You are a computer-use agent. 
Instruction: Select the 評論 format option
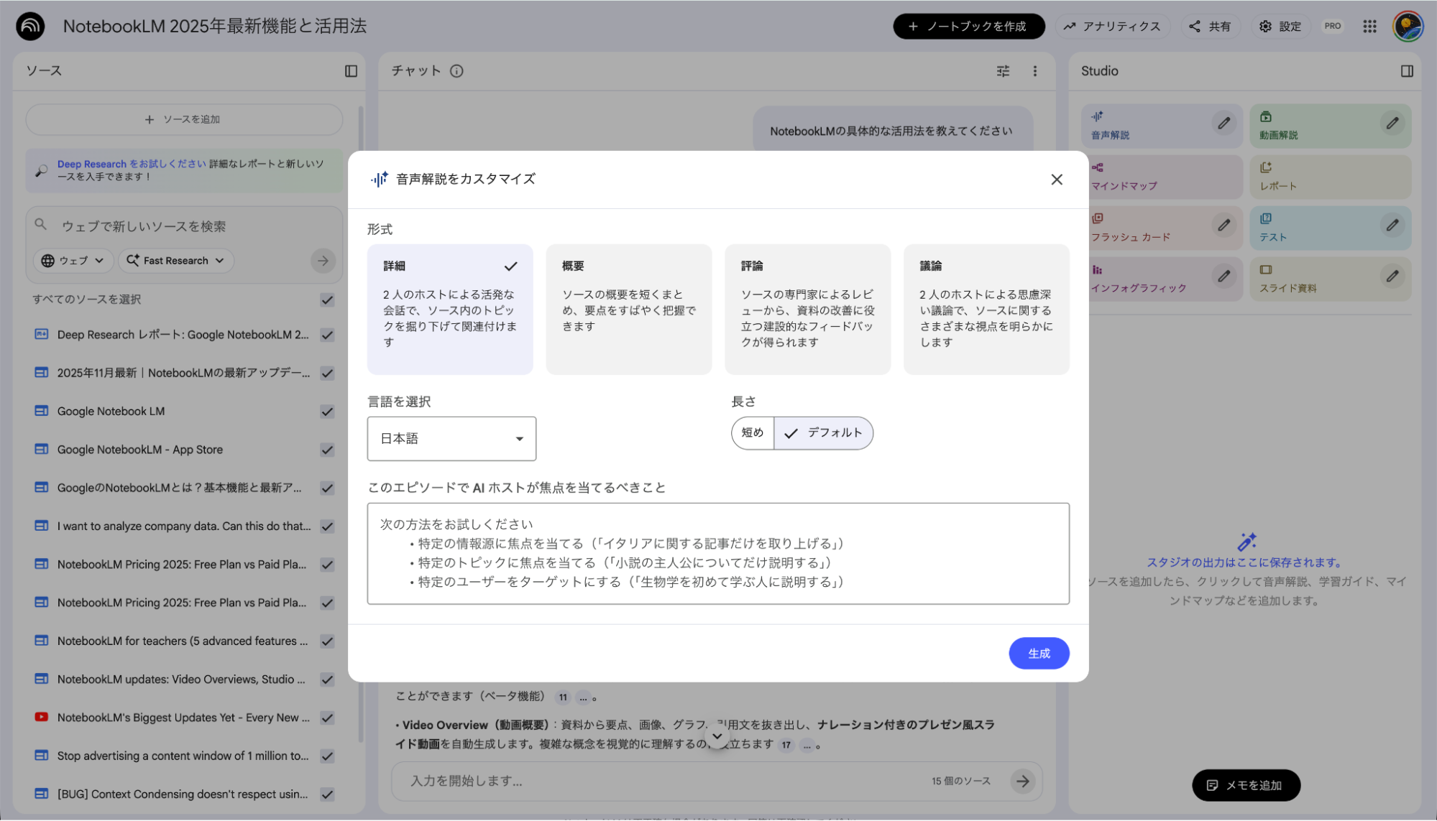807,309
